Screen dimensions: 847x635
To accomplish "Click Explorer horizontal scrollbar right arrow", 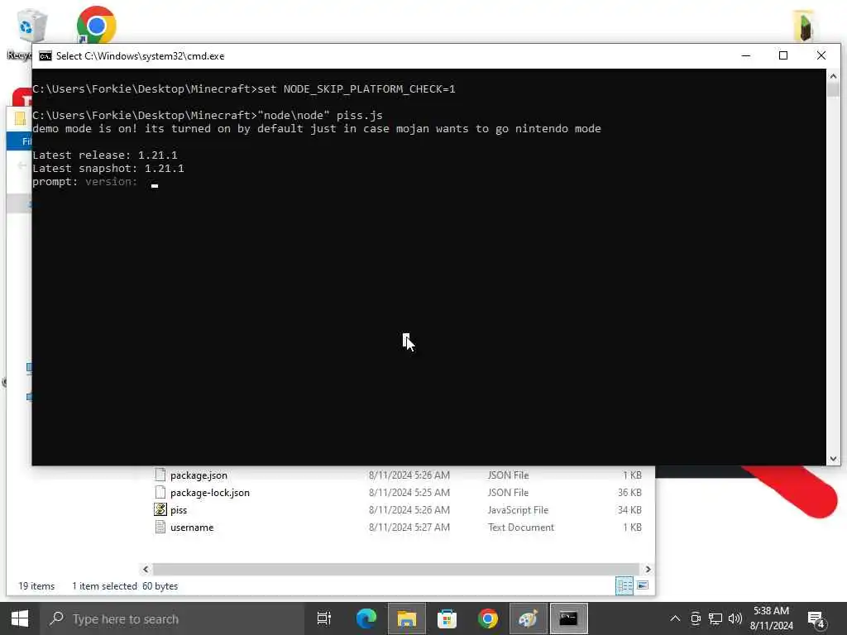I will (648, 569).
